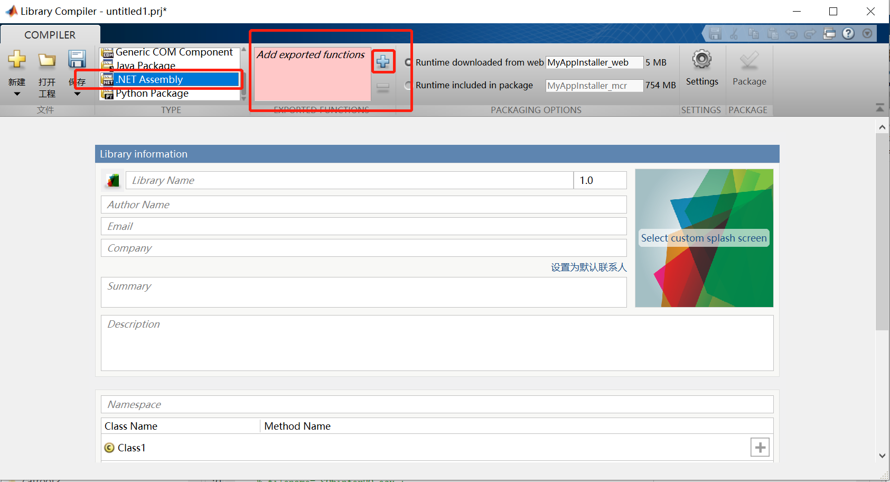This screenshot has height=482, width=890.
Task: Click 设置为默认联系人 link
Action: click(x=589, y=267)
